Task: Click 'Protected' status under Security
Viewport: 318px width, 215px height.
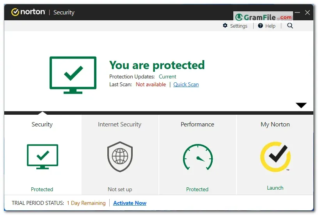Action: [x=42, y=190]
